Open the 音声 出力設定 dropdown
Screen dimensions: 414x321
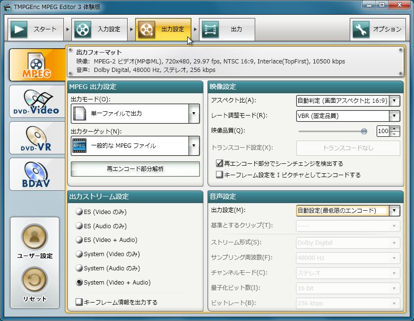[x=394, y=211]
